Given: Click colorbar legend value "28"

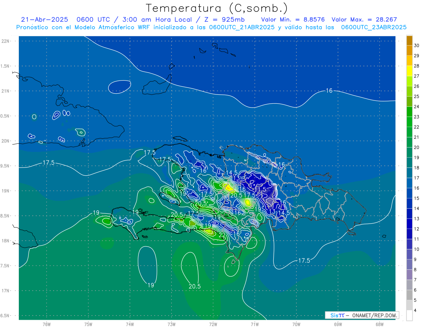Looking at the screenshot, I should point(416,66).
